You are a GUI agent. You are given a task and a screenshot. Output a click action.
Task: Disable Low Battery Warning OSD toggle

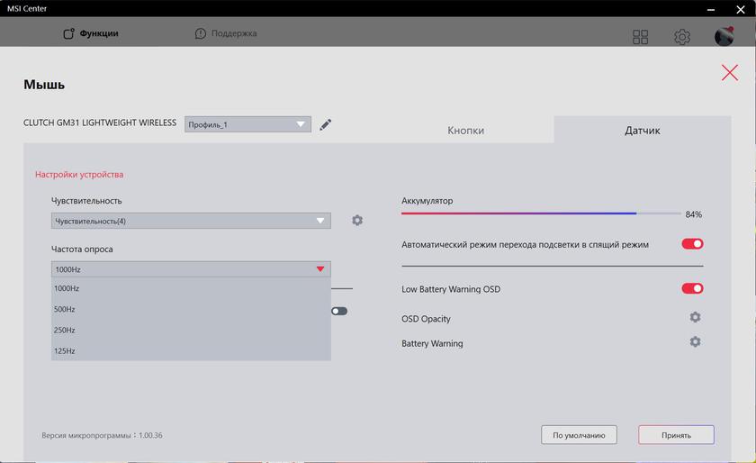pyautogui.click(x=692, y=289)
